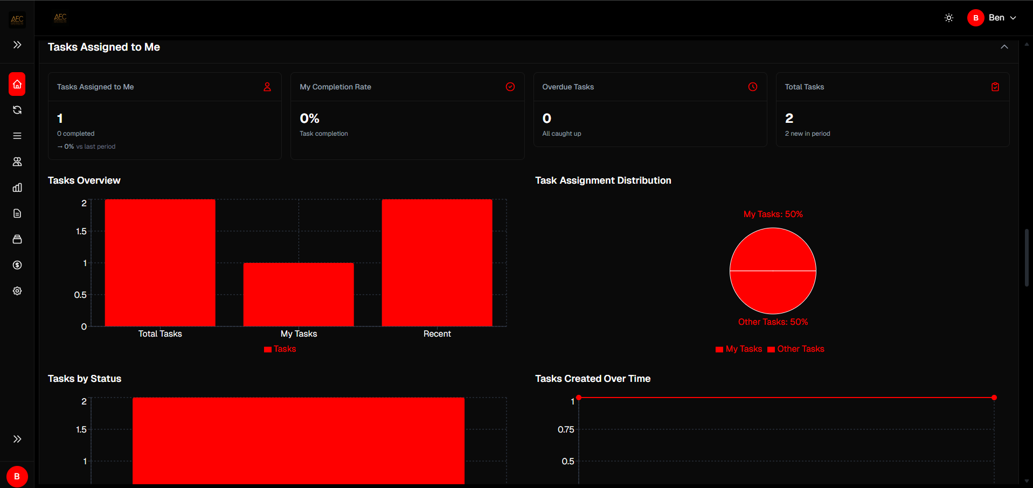Open the bar chart analytics sidebar icon
This screenshot has height=488, width=1033.
pyautogui.click(x=17, y=187)
